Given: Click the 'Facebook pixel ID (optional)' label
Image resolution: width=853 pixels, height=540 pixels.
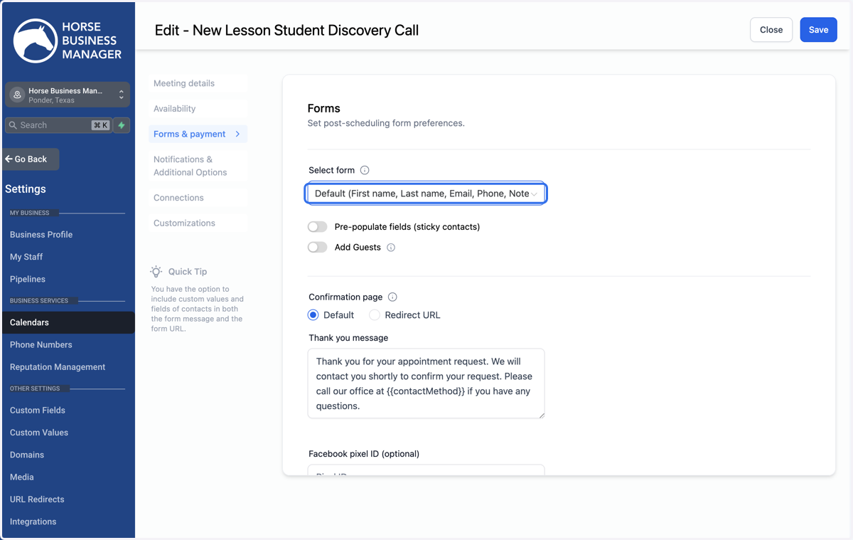Looking at the screenshot, I should click(364, 454).
